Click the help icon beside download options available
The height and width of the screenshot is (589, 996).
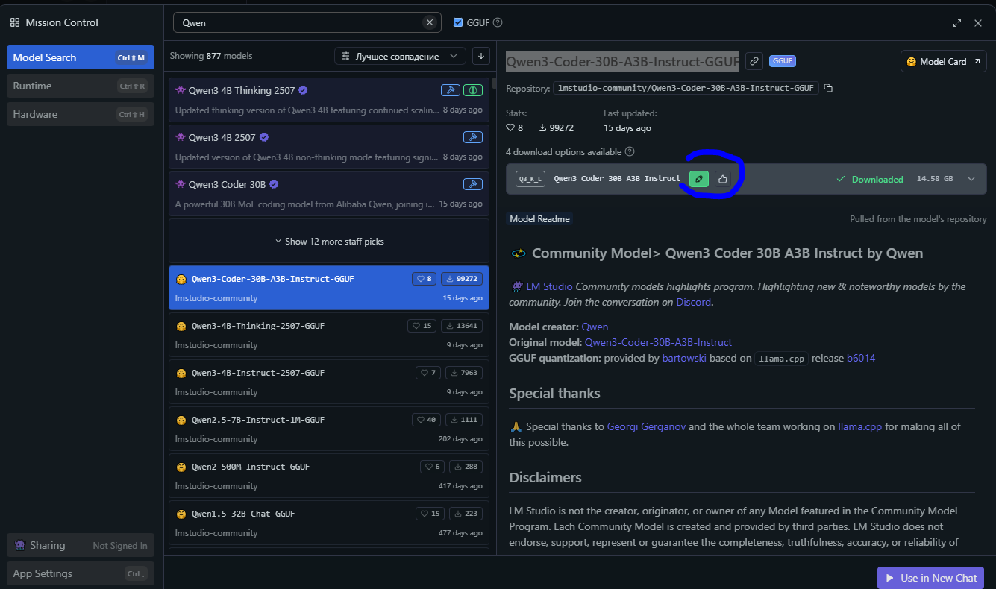pyautogui.click(x=630, y=152)
